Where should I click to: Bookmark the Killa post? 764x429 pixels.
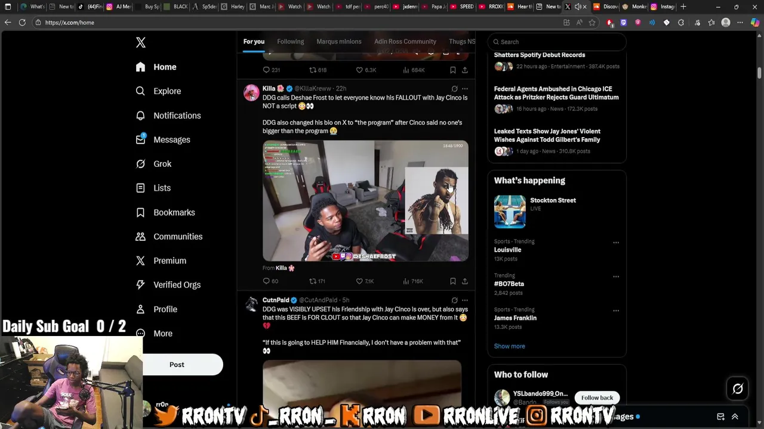tap(453, 281)
